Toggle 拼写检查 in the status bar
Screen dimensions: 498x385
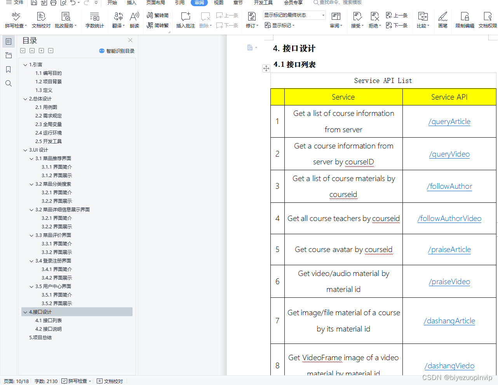(x=77, y=381)
